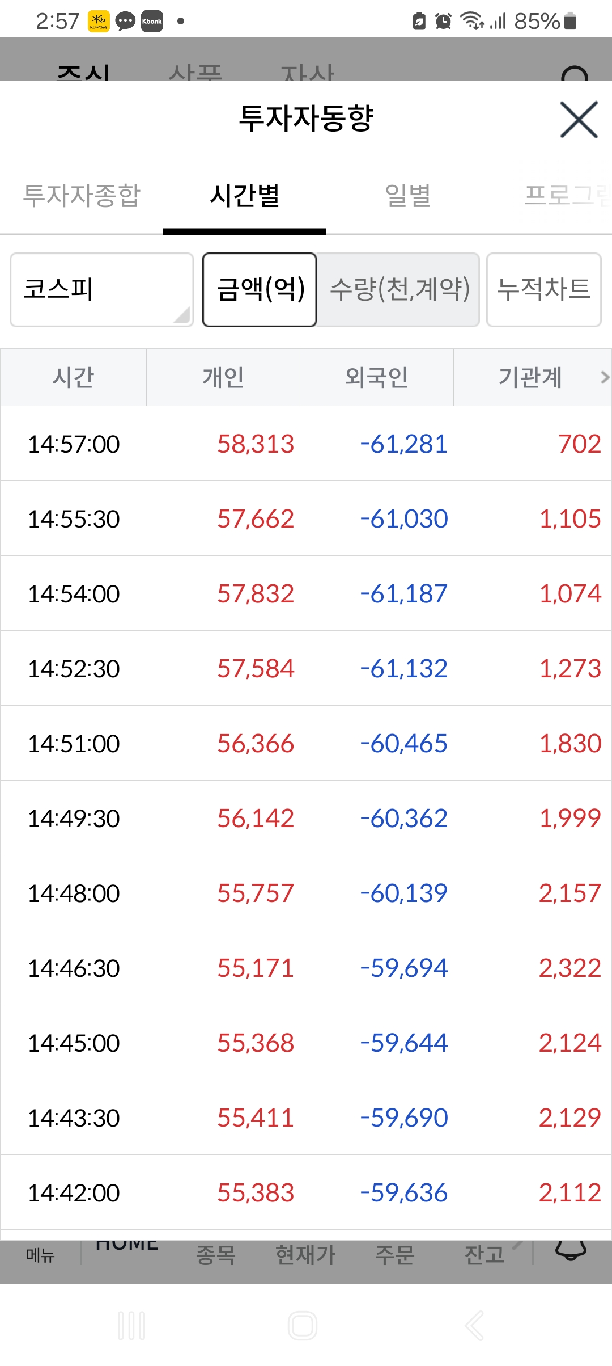This screenshot has width=612, height=1366.
Task: Open the 프로그램 tab
Action: click(x=567, y=196)
